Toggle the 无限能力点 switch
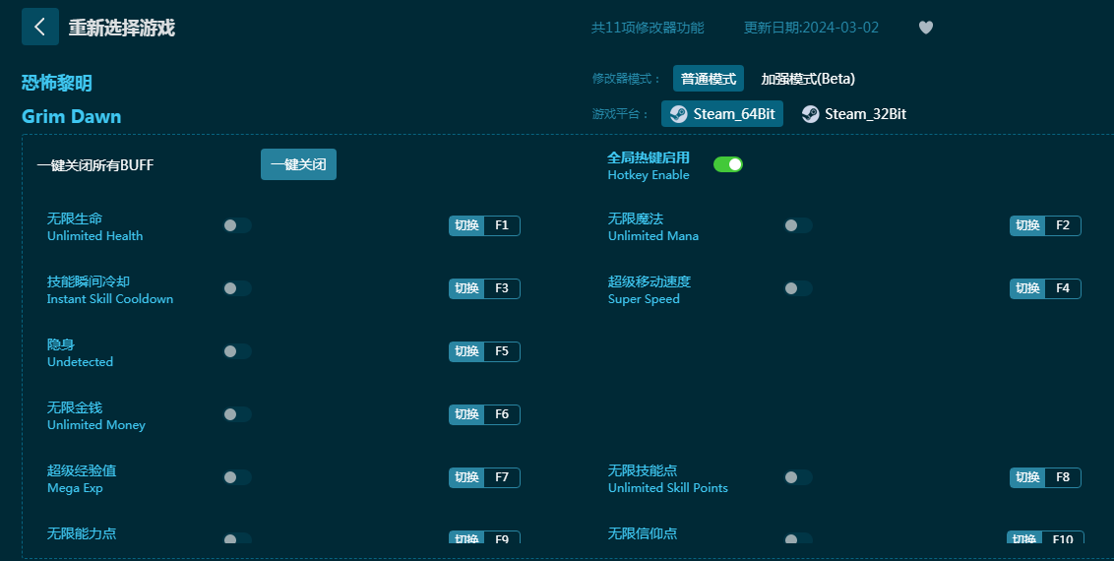Image resolution: width=1114 pixels, height=561 pixels. [237, 538]
